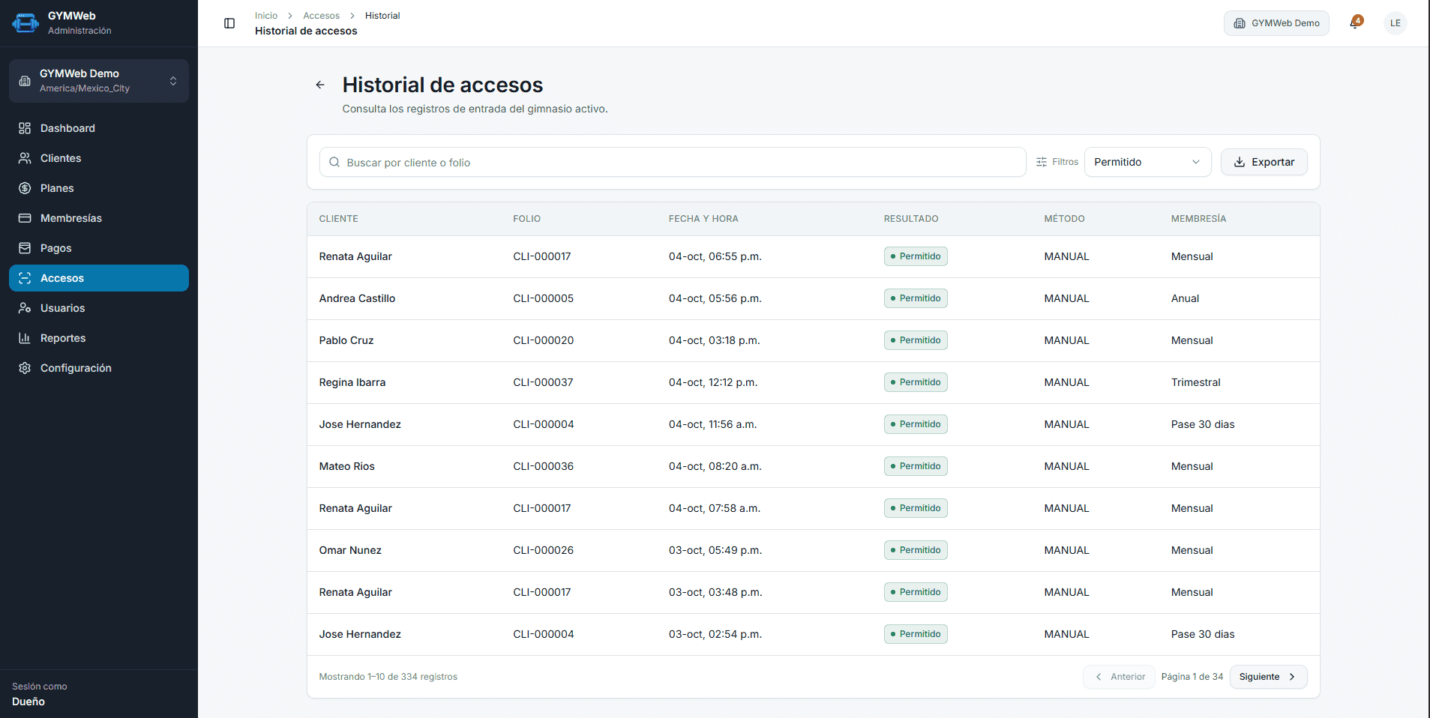Click the GYMWeb dumbbell logo icon

coord(25,23)
